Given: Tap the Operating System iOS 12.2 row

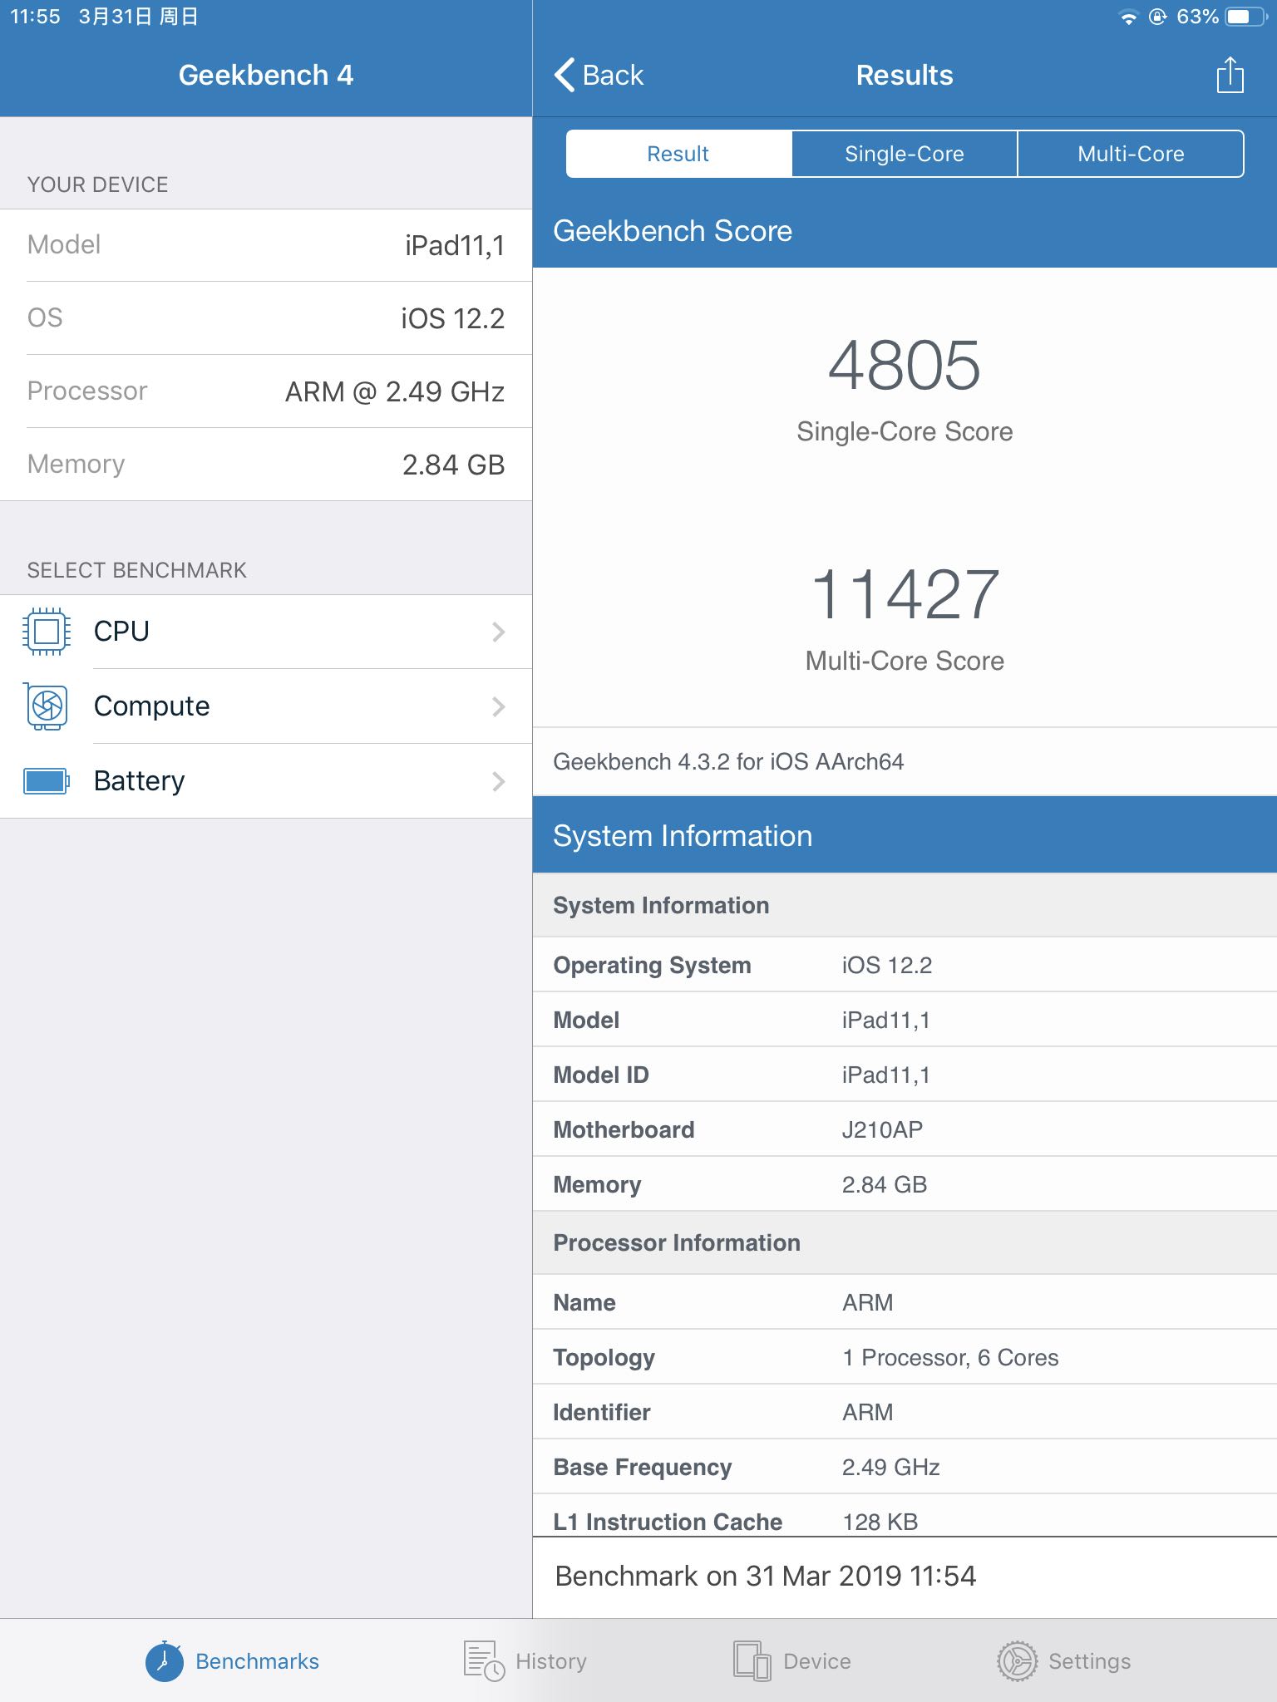Looking at the screenshot, I should (905, 965).
